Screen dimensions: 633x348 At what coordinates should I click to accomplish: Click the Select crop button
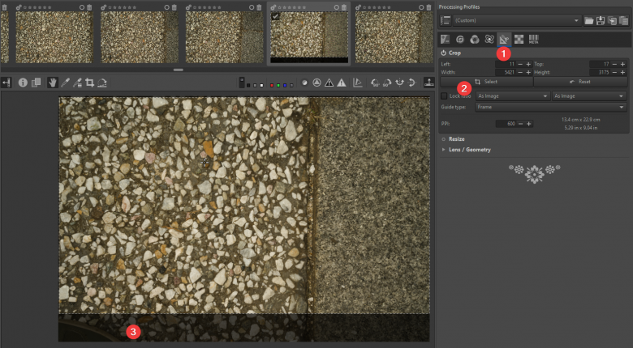point(486,82)
